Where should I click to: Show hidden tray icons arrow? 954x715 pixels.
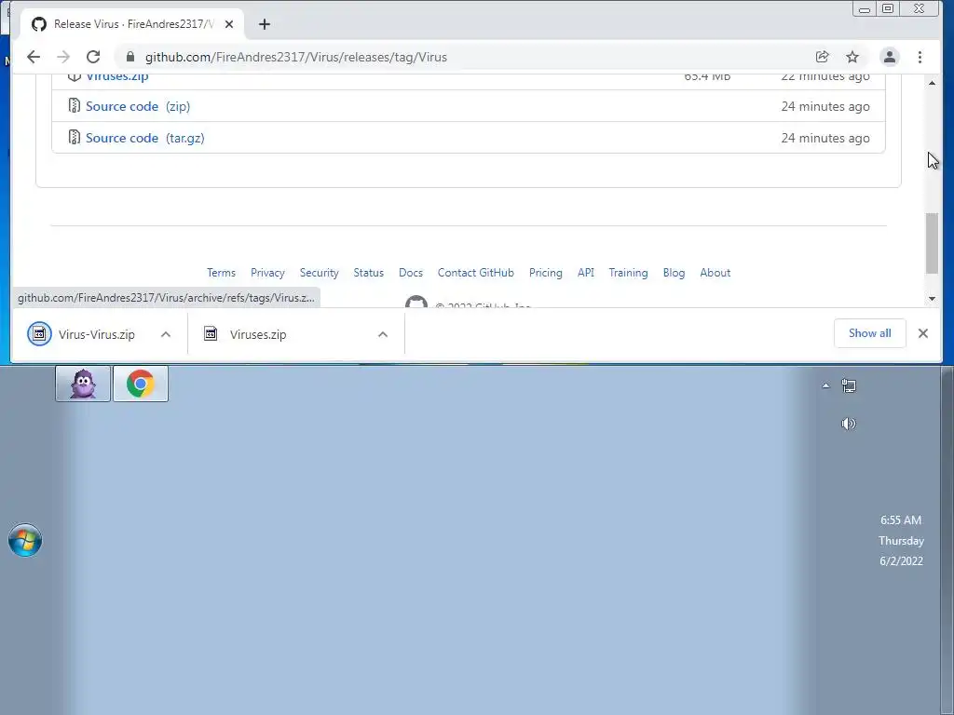825,385
